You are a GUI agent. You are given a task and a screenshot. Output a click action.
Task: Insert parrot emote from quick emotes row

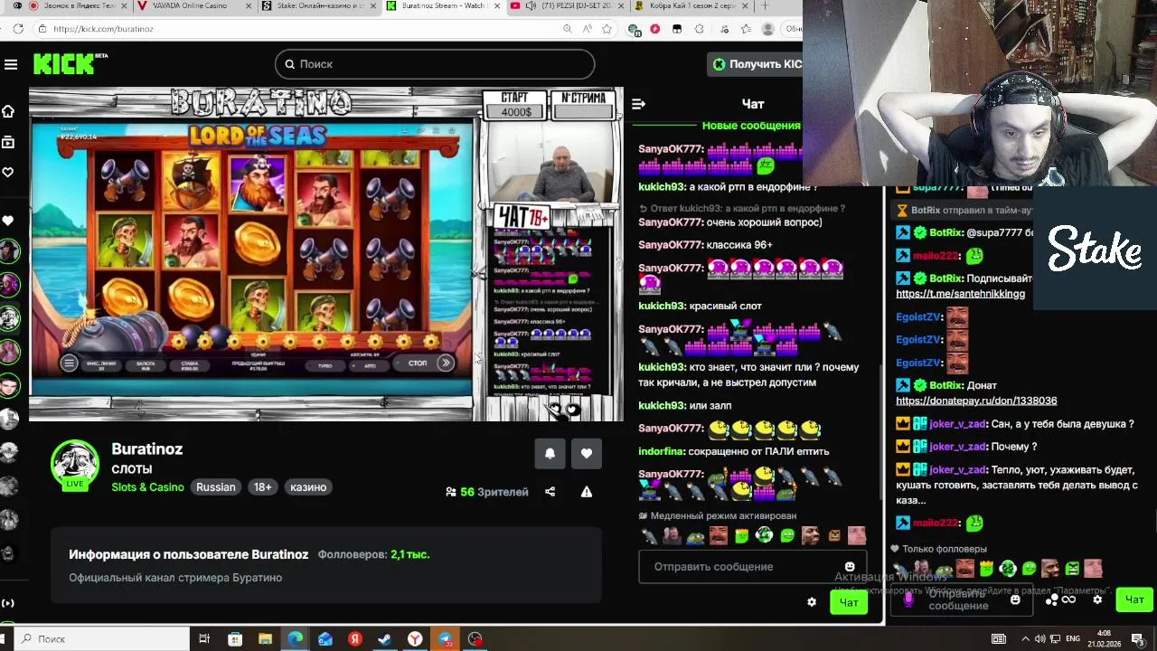[648, 535]
